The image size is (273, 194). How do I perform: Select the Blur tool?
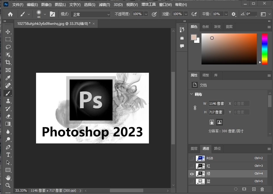tap(8, 132)
